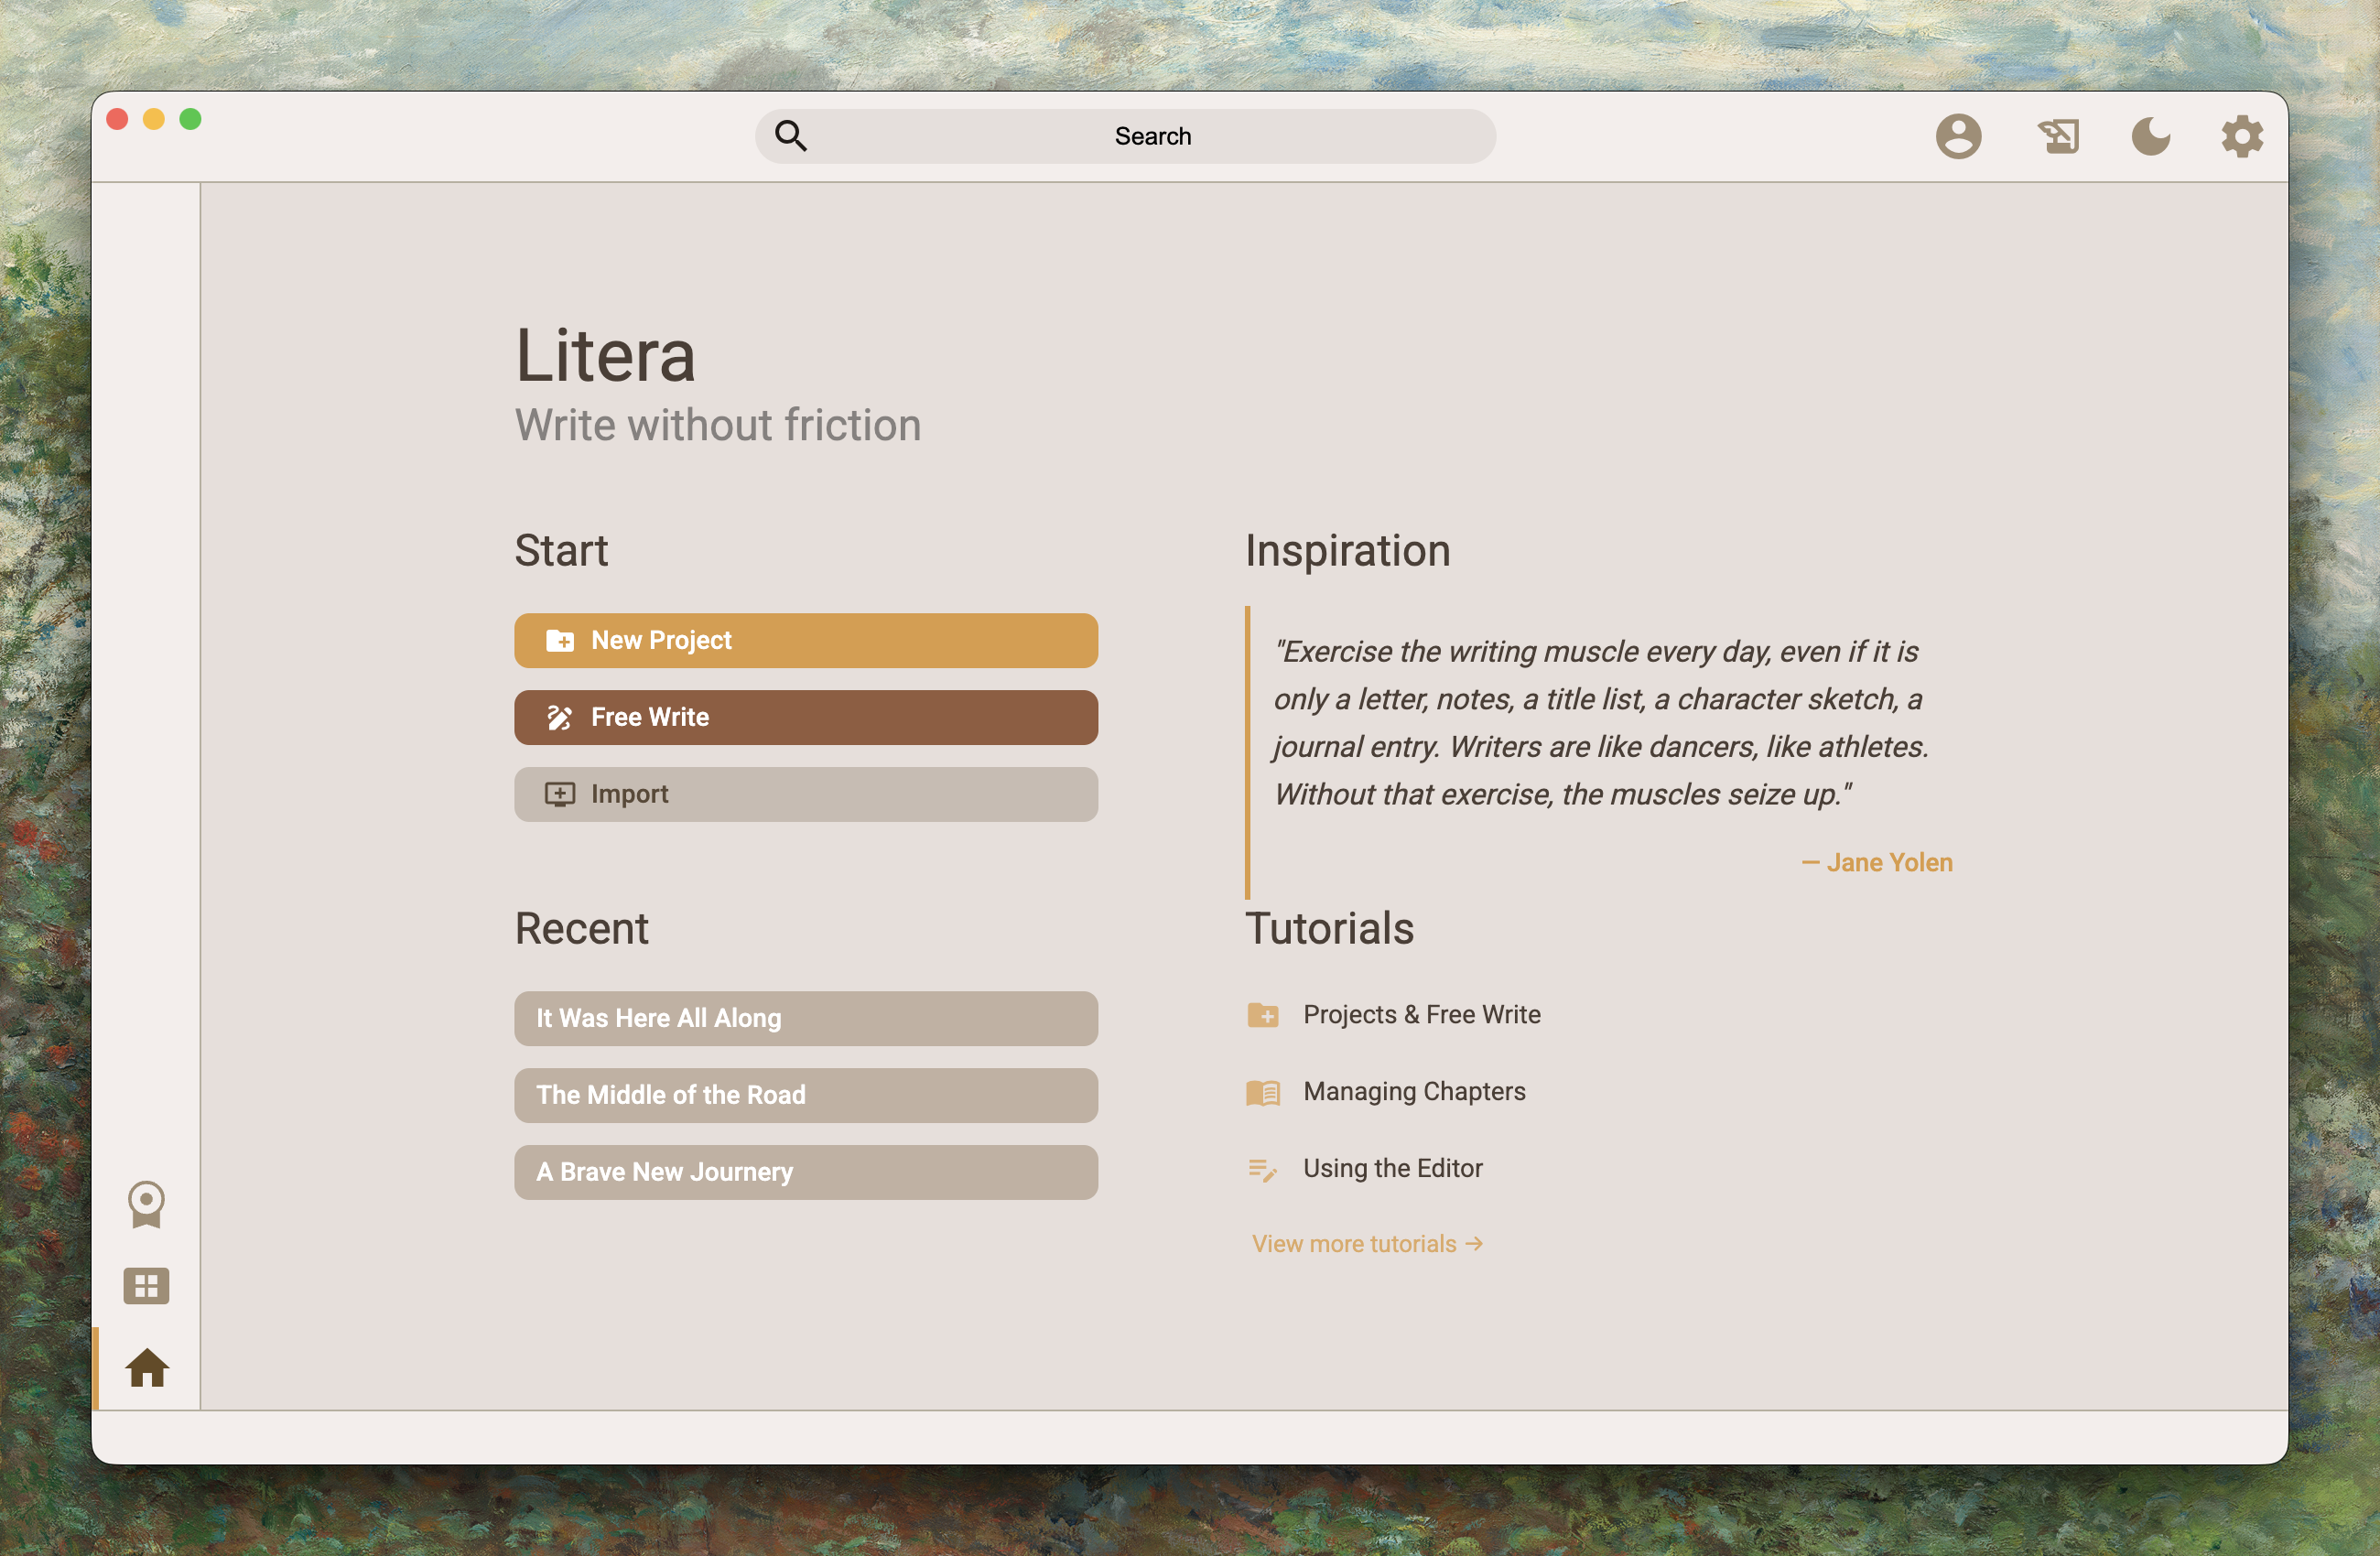The width and height of the screenshot is (2380, 1556).
Task: Open the recent project It Was Here All Along
Action: pos(805,1018)
